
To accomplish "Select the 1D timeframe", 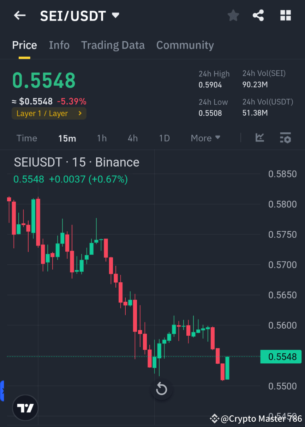I will (164, 138).
